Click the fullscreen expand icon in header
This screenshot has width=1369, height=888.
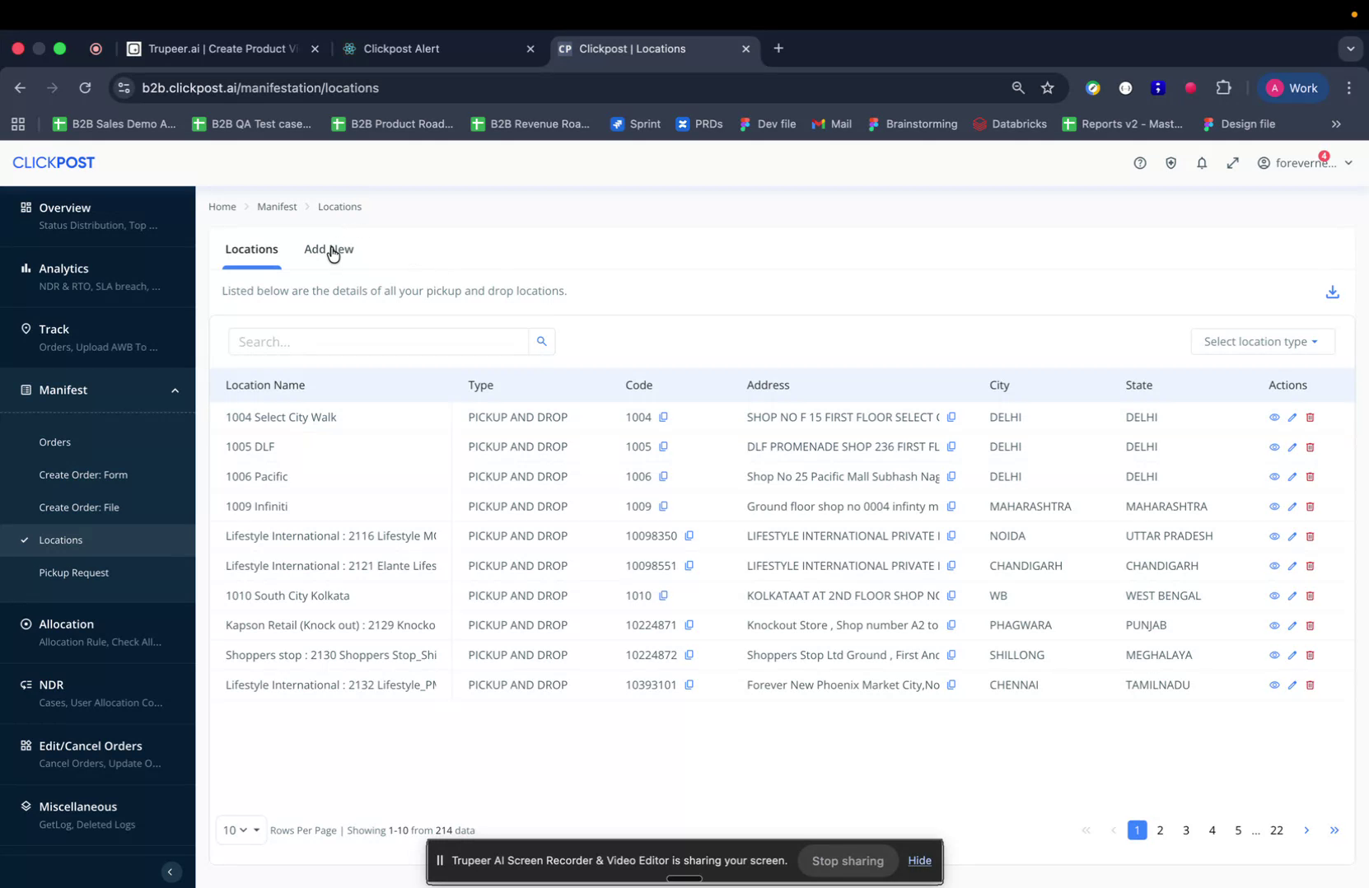[x=1232, y=163]
